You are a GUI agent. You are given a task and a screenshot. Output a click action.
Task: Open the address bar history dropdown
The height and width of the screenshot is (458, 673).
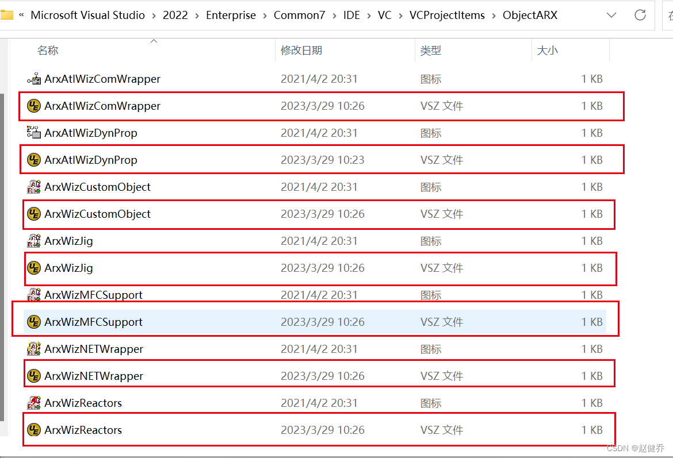611,15
